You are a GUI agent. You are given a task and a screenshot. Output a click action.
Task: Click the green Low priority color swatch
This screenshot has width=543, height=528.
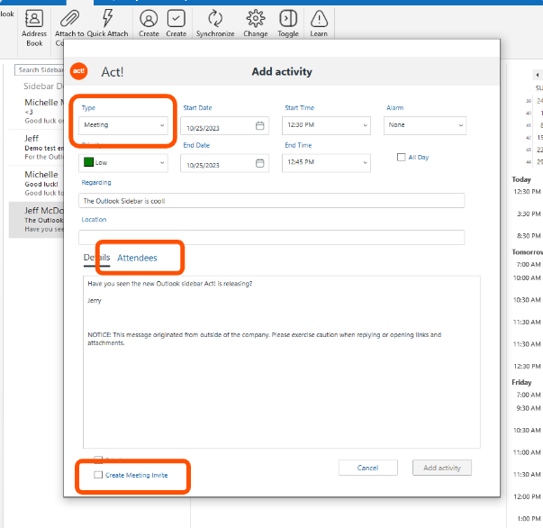[88, 162]
